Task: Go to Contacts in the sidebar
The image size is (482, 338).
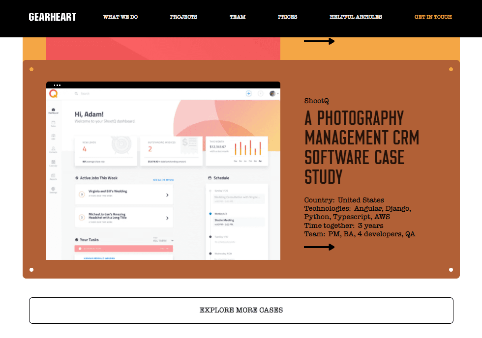Action: (x=53, y=150)
